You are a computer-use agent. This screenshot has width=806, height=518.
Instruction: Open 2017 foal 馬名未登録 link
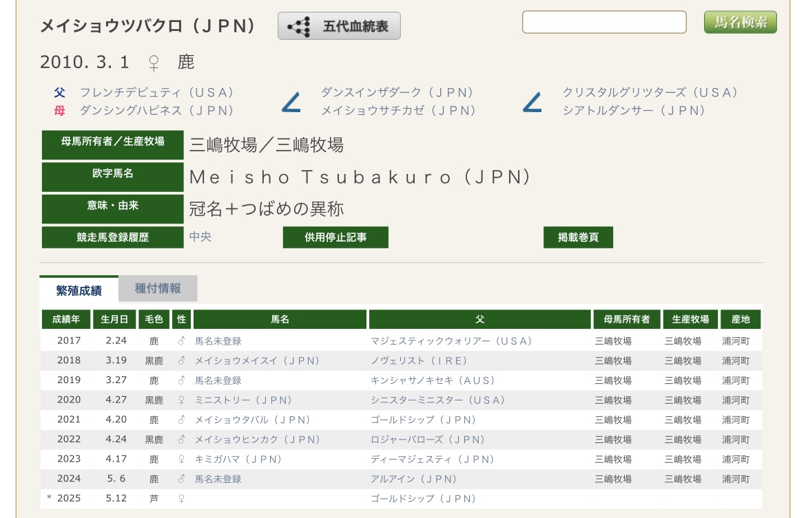click(x=218, y=341)
